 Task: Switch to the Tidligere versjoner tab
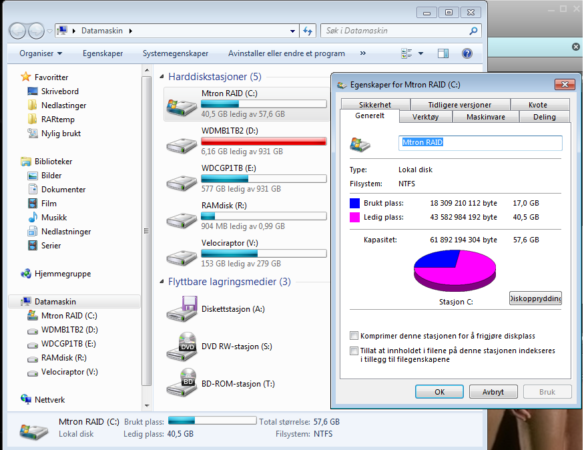click(x=460, y=104)
